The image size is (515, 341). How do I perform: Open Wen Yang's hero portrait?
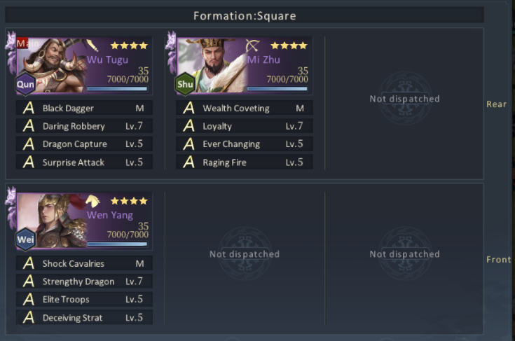click(52, 221)
